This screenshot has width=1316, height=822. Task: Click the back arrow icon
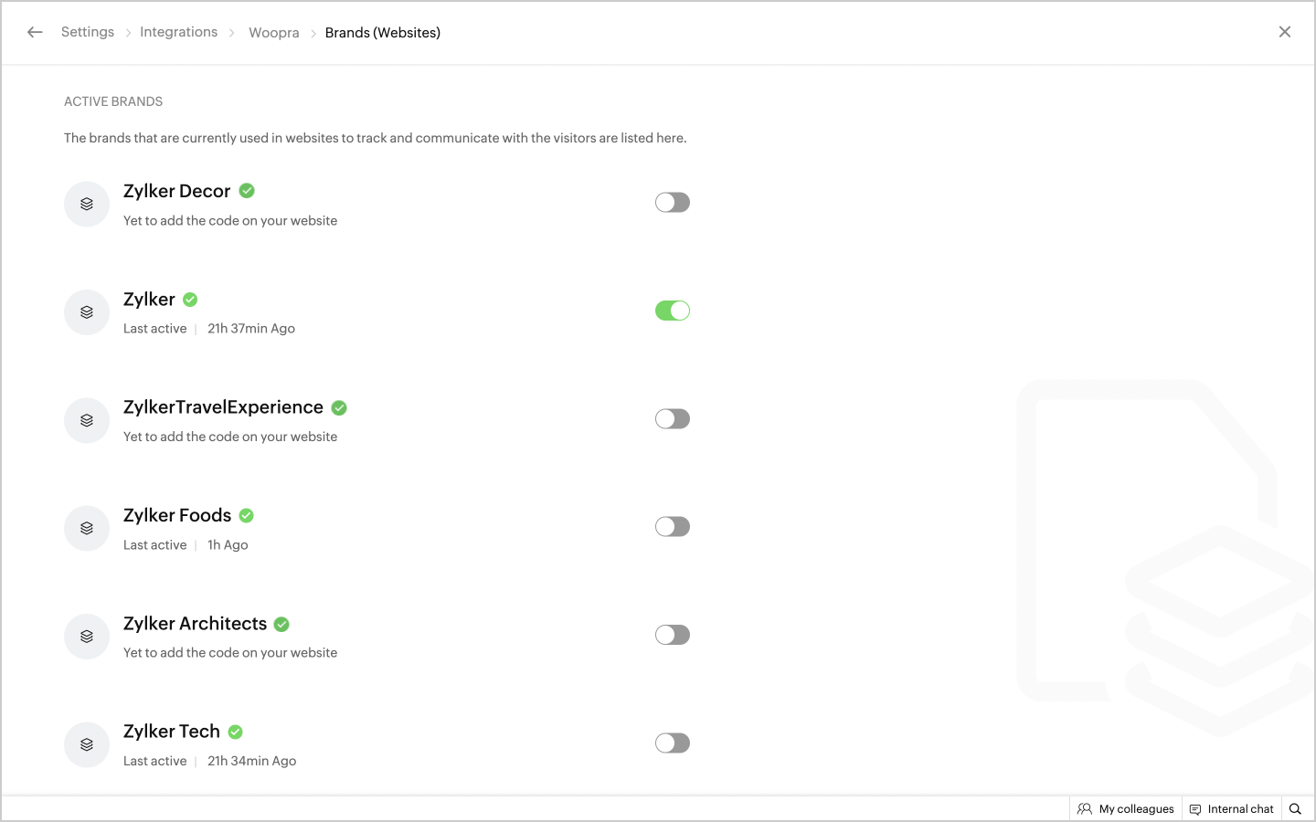(x=35, y=32)
